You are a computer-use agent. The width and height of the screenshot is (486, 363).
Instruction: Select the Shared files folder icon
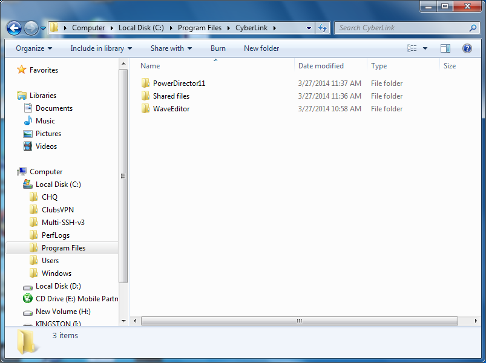pyautogui.click(x=145, y=96)
